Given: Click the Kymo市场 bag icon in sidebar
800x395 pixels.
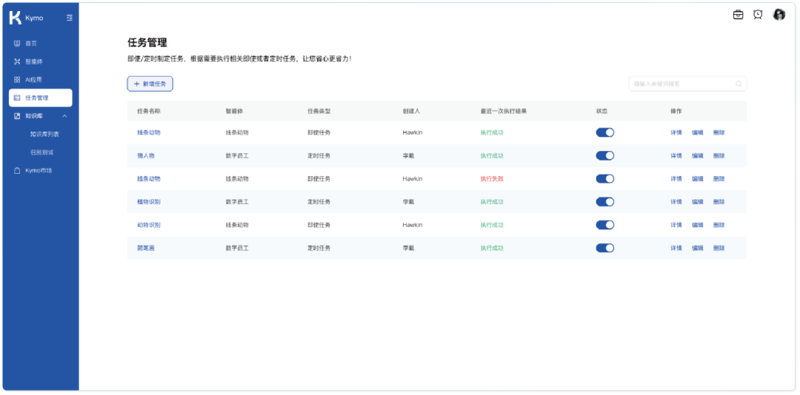Looking at the screenshot, I should coord(17,171).
